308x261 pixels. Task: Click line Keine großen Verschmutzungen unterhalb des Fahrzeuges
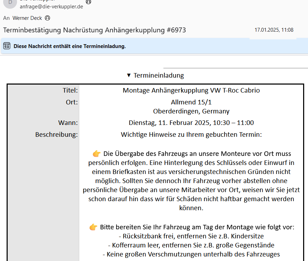point(191,254)
